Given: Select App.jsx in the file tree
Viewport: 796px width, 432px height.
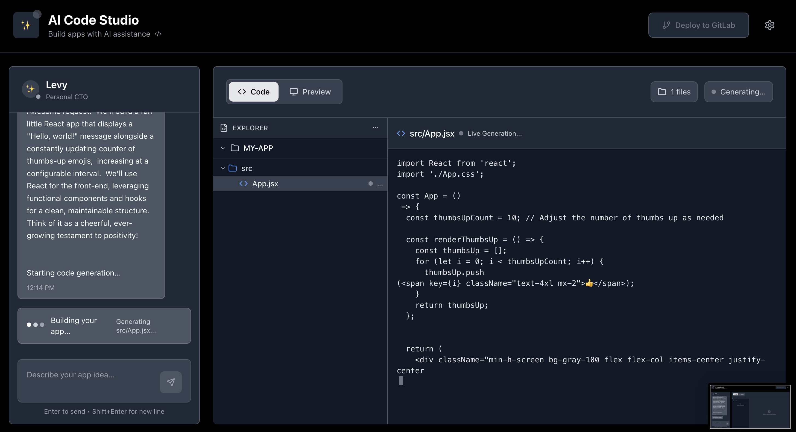Looking at the screenshot, I should [x=265, y=184].
